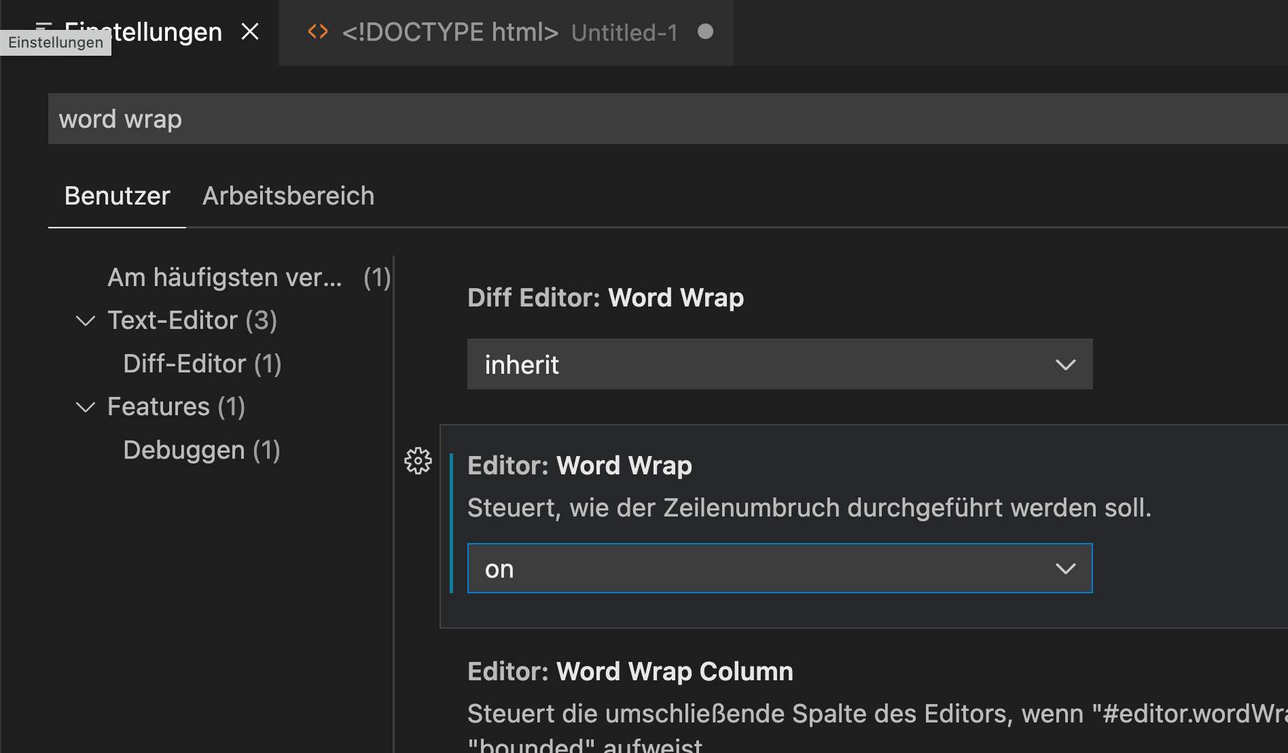Collapse the Text-Editor tree chevron
Screen dimensions: 1288x753
[x=85, y=320]
